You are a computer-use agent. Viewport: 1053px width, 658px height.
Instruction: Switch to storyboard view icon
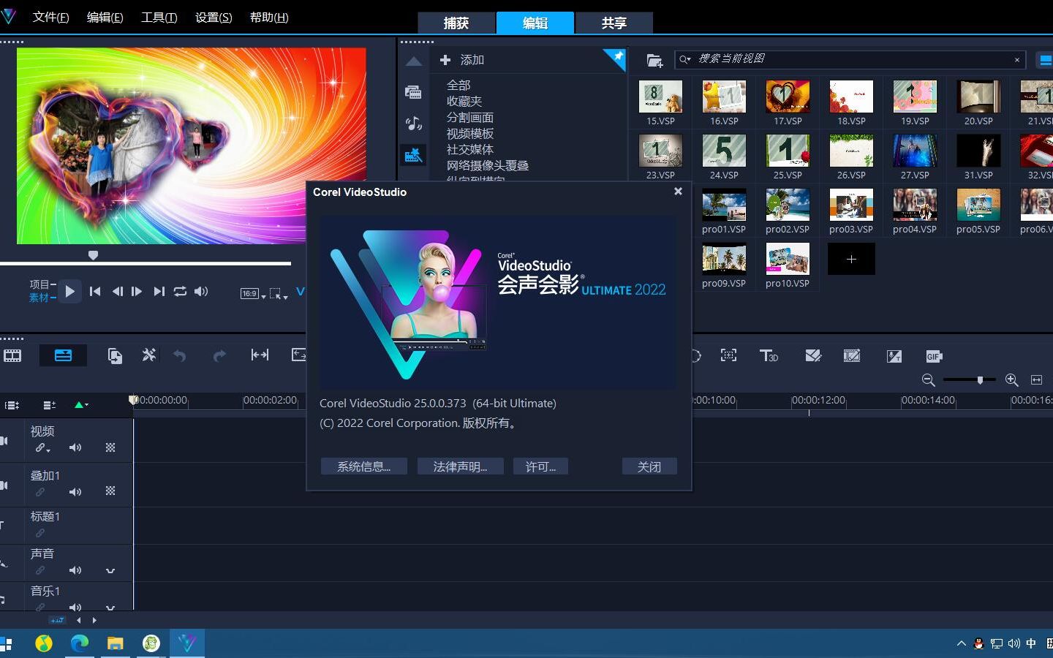tap(12, 356)
